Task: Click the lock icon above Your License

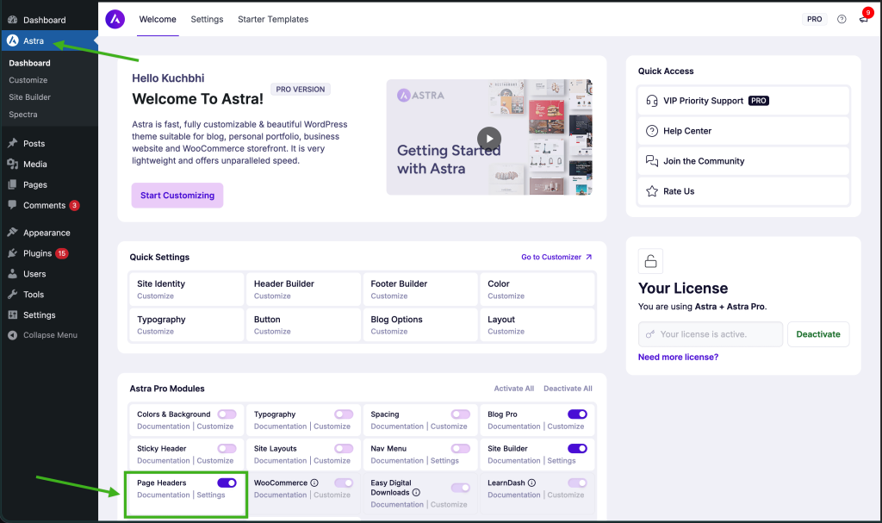Action: [650, 261]
